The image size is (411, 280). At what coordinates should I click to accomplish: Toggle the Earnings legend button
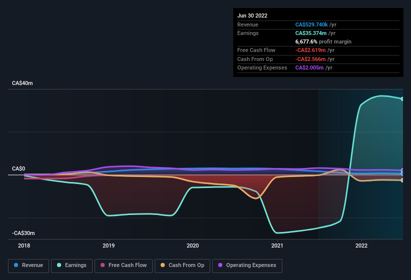click(x=72, y=265)
